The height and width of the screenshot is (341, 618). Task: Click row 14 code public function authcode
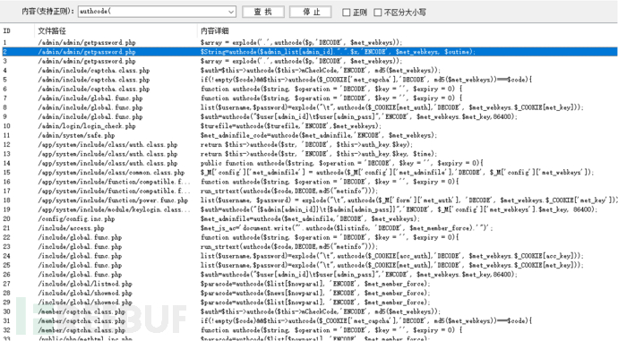tap(342, 163)
